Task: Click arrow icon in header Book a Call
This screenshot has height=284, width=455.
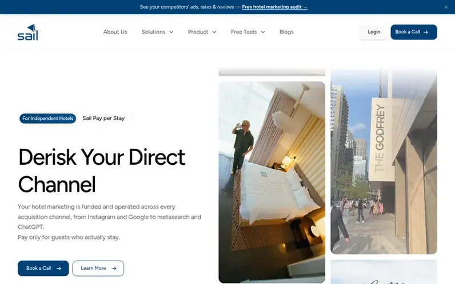Action: pyautogui.click(x=426, y=32)
